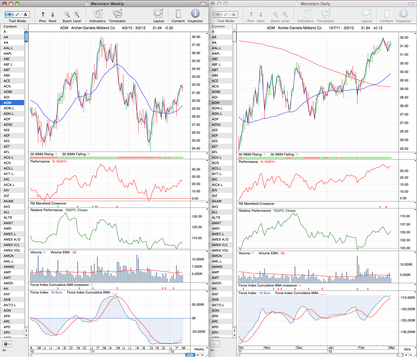Image resolution: width=417 pixels, height=357 pixels.
Task: Select AMGN in the Daily symbol list
Action: 221,256
